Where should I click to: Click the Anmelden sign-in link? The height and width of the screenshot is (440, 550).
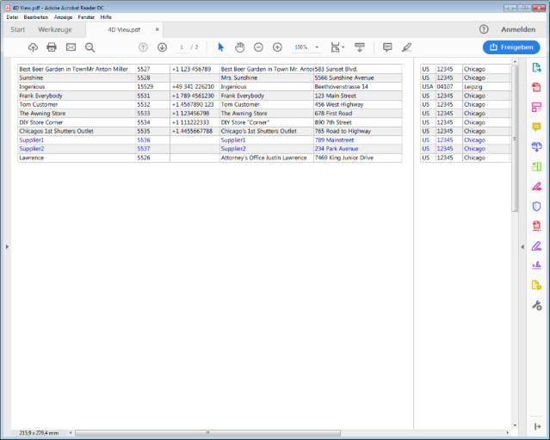coord(518,29)
